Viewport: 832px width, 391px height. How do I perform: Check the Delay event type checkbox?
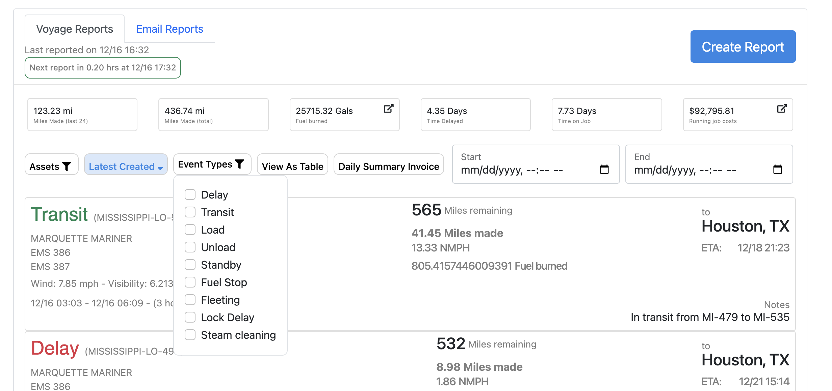point(190,194)
